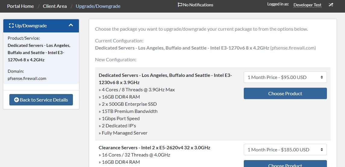
Task: Open Client Area from the breadcrumb
Action: [x=55, y=6]
